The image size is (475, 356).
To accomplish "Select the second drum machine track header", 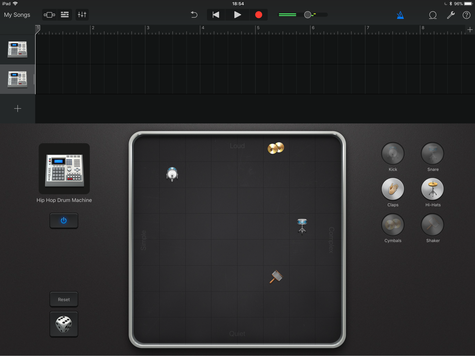I will [x=17, y=79].
